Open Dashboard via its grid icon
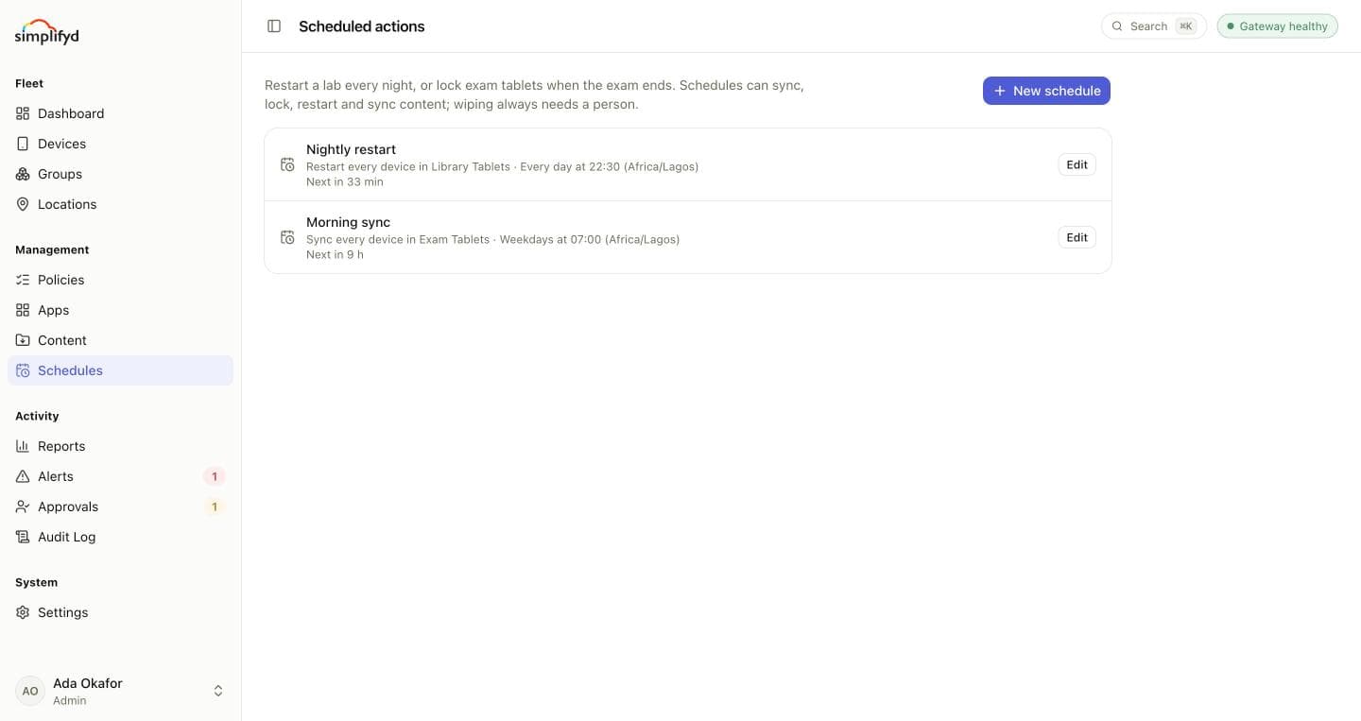Screen dimensions: 1361x721 (x=23, y=113)
